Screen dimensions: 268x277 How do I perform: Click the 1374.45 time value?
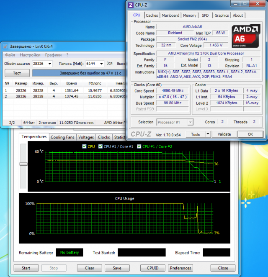tap(72, 97)
